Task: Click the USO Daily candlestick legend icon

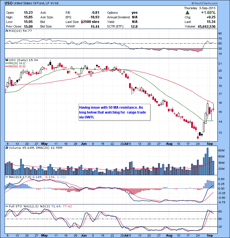Action: [x=7, y=60]
